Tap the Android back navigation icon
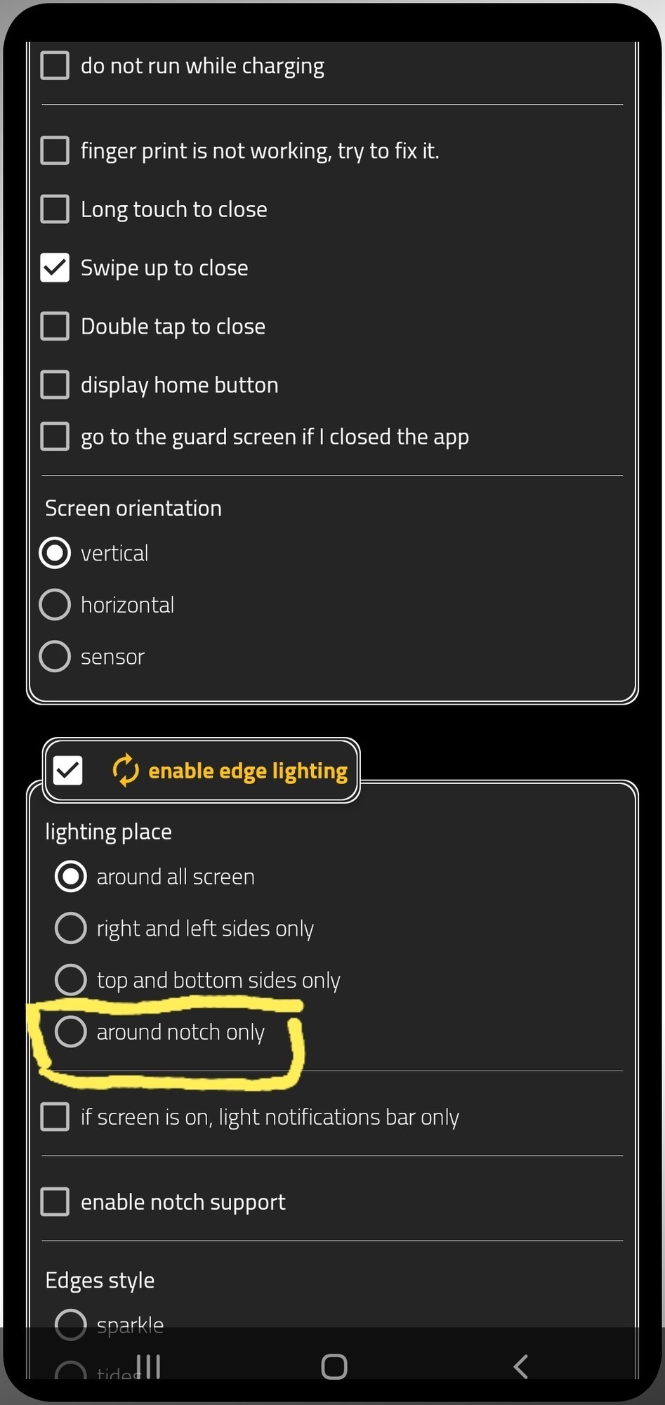Image resolution: width=665 pixels, height=1405 pixels. [x=520, y=1366]
